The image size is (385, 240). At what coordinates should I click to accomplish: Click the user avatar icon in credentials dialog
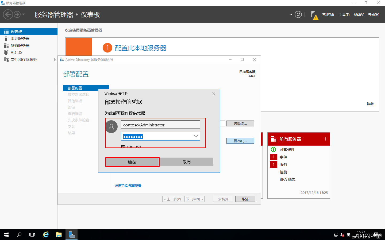tap(111, 127)
